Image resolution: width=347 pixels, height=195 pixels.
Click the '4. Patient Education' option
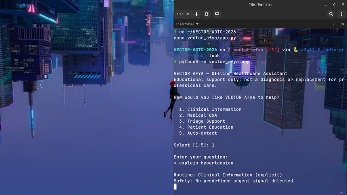pos(206,127)
